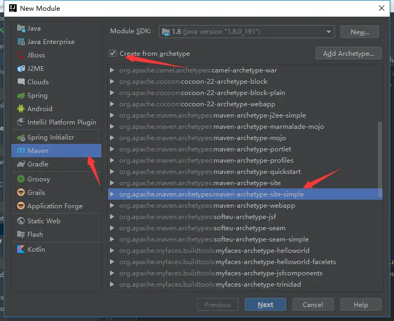Select maven-archetype-profiles row text

click(x=206, y=160)
